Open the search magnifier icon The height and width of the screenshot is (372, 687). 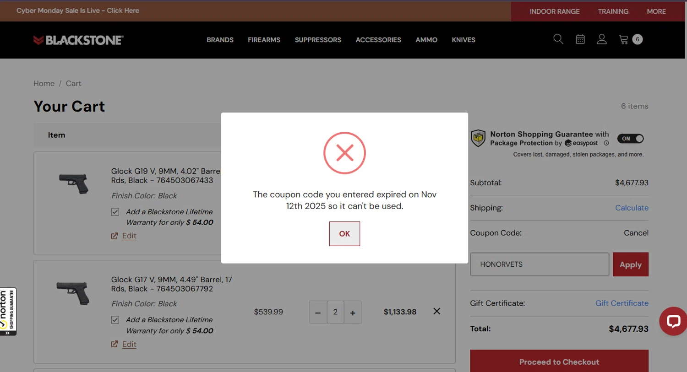tap(558, 39)
